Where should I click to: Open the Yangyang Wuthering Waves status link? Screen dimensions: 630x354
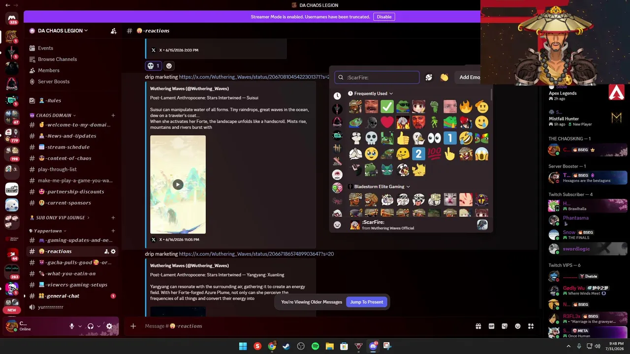pyautogui.click(x=256, y=254)
